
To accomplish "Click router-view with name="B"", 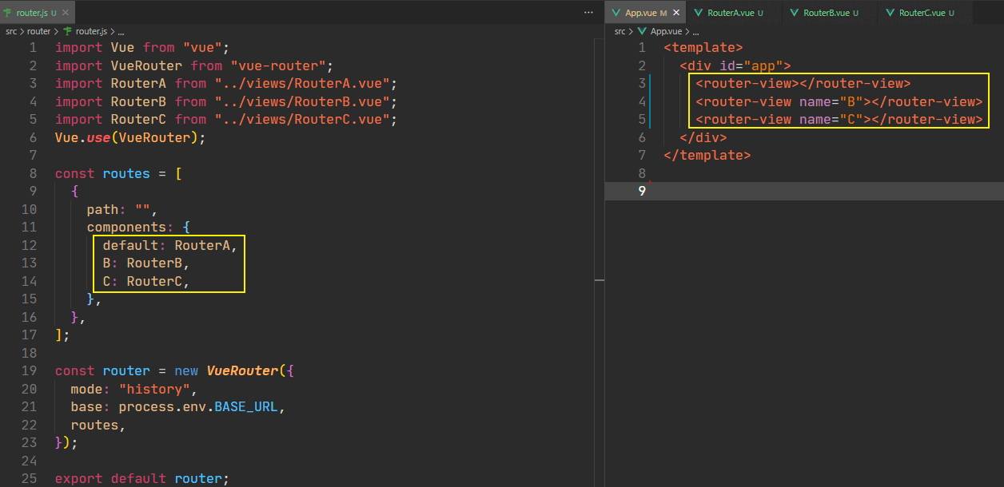I will click(x=839, y=101).
